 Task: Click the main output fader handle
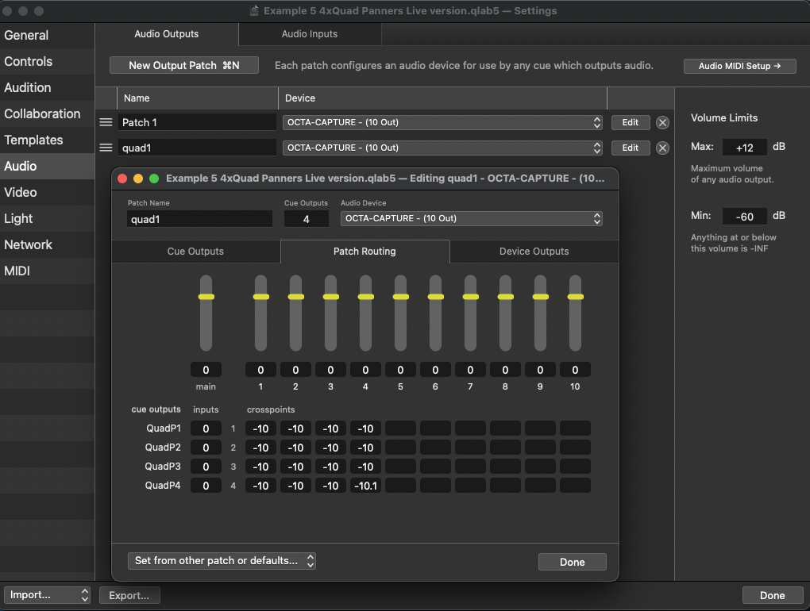coord(206,297)
